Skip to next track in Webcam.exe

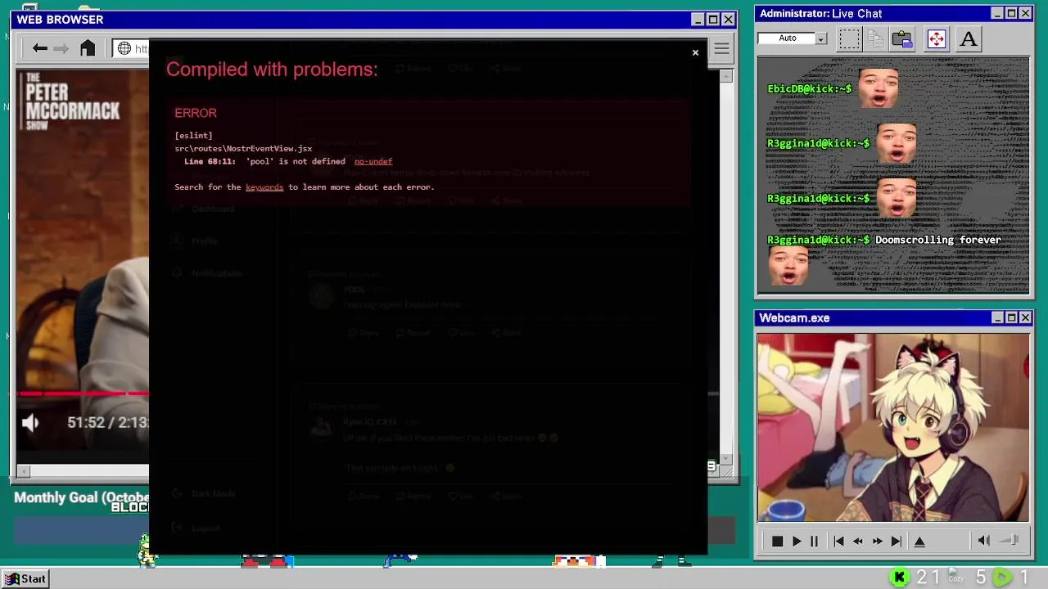pos(897,542)
